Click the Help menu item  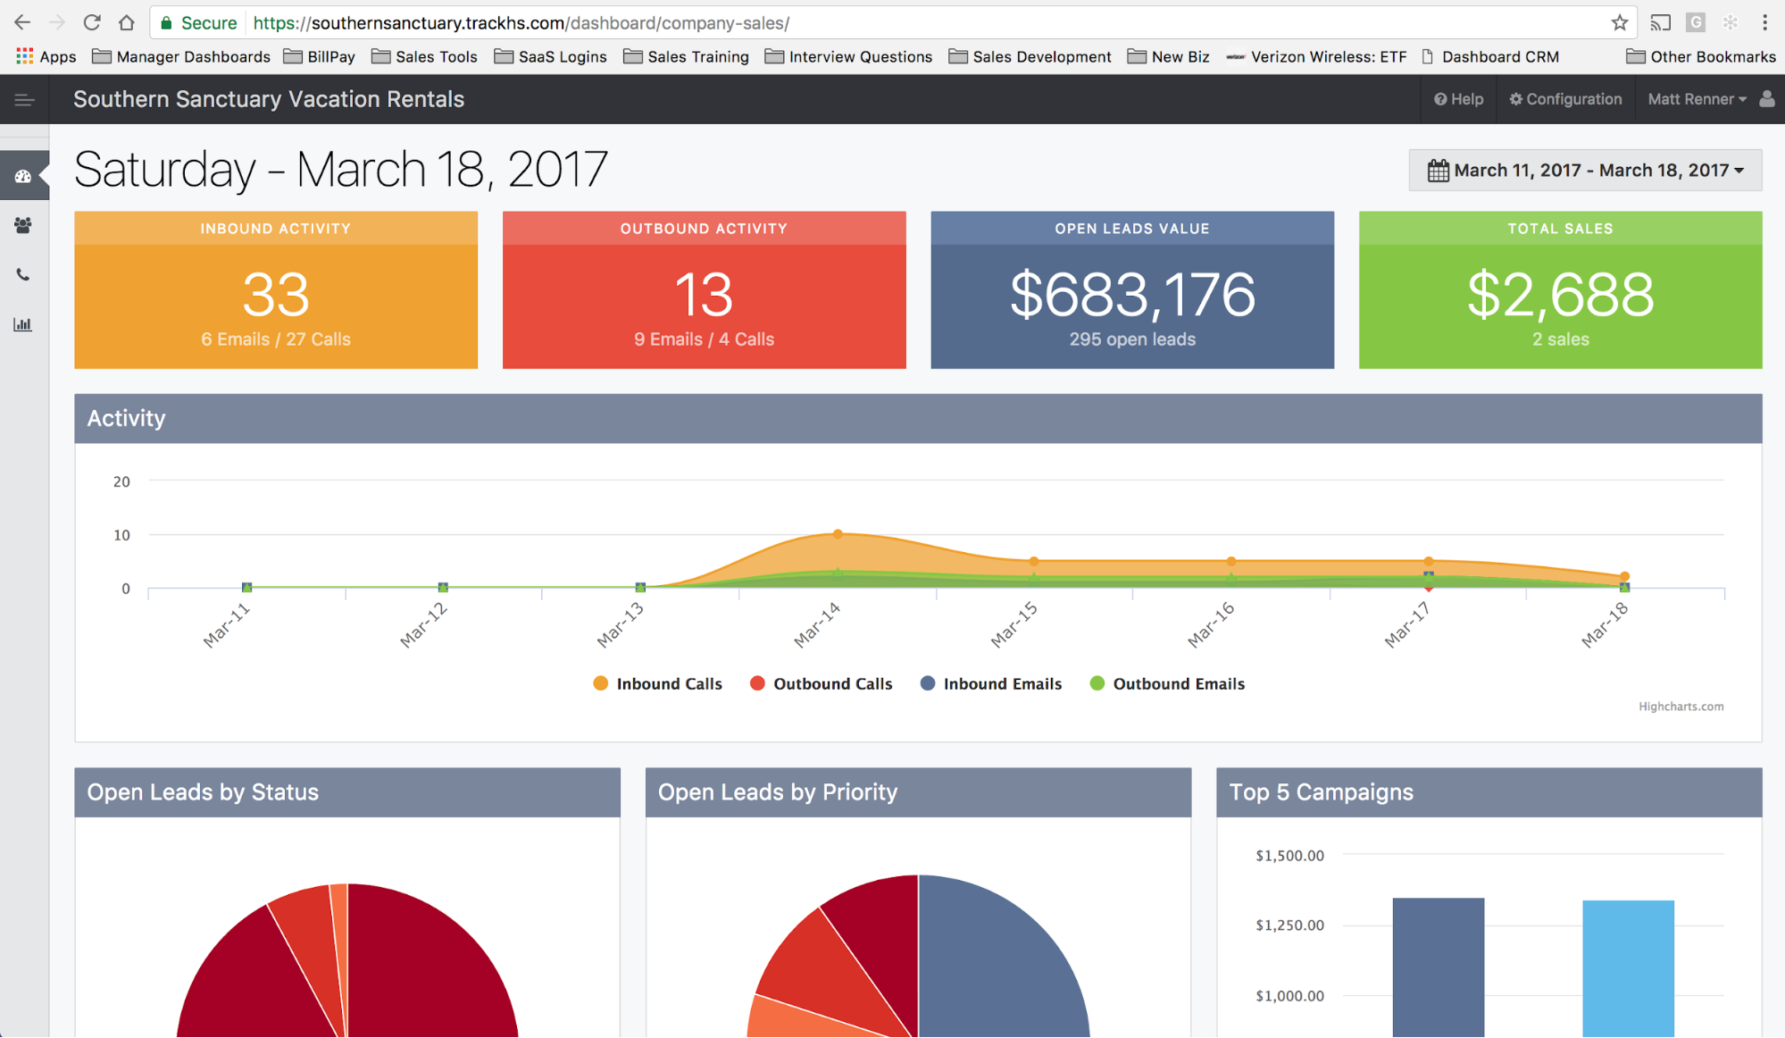point(1458,99)
